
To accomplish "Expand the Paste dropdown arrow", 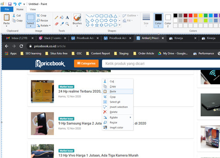I will (7, 26).
